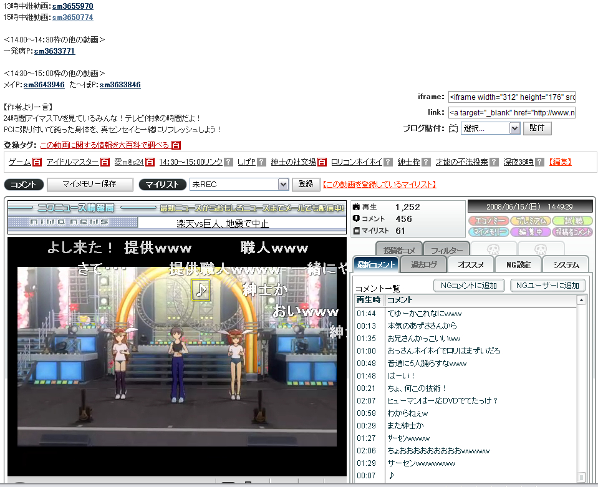Expand the マイリスト dropdown showing 未REC
Screen dimensions: 598x487
tap(283, 185)
